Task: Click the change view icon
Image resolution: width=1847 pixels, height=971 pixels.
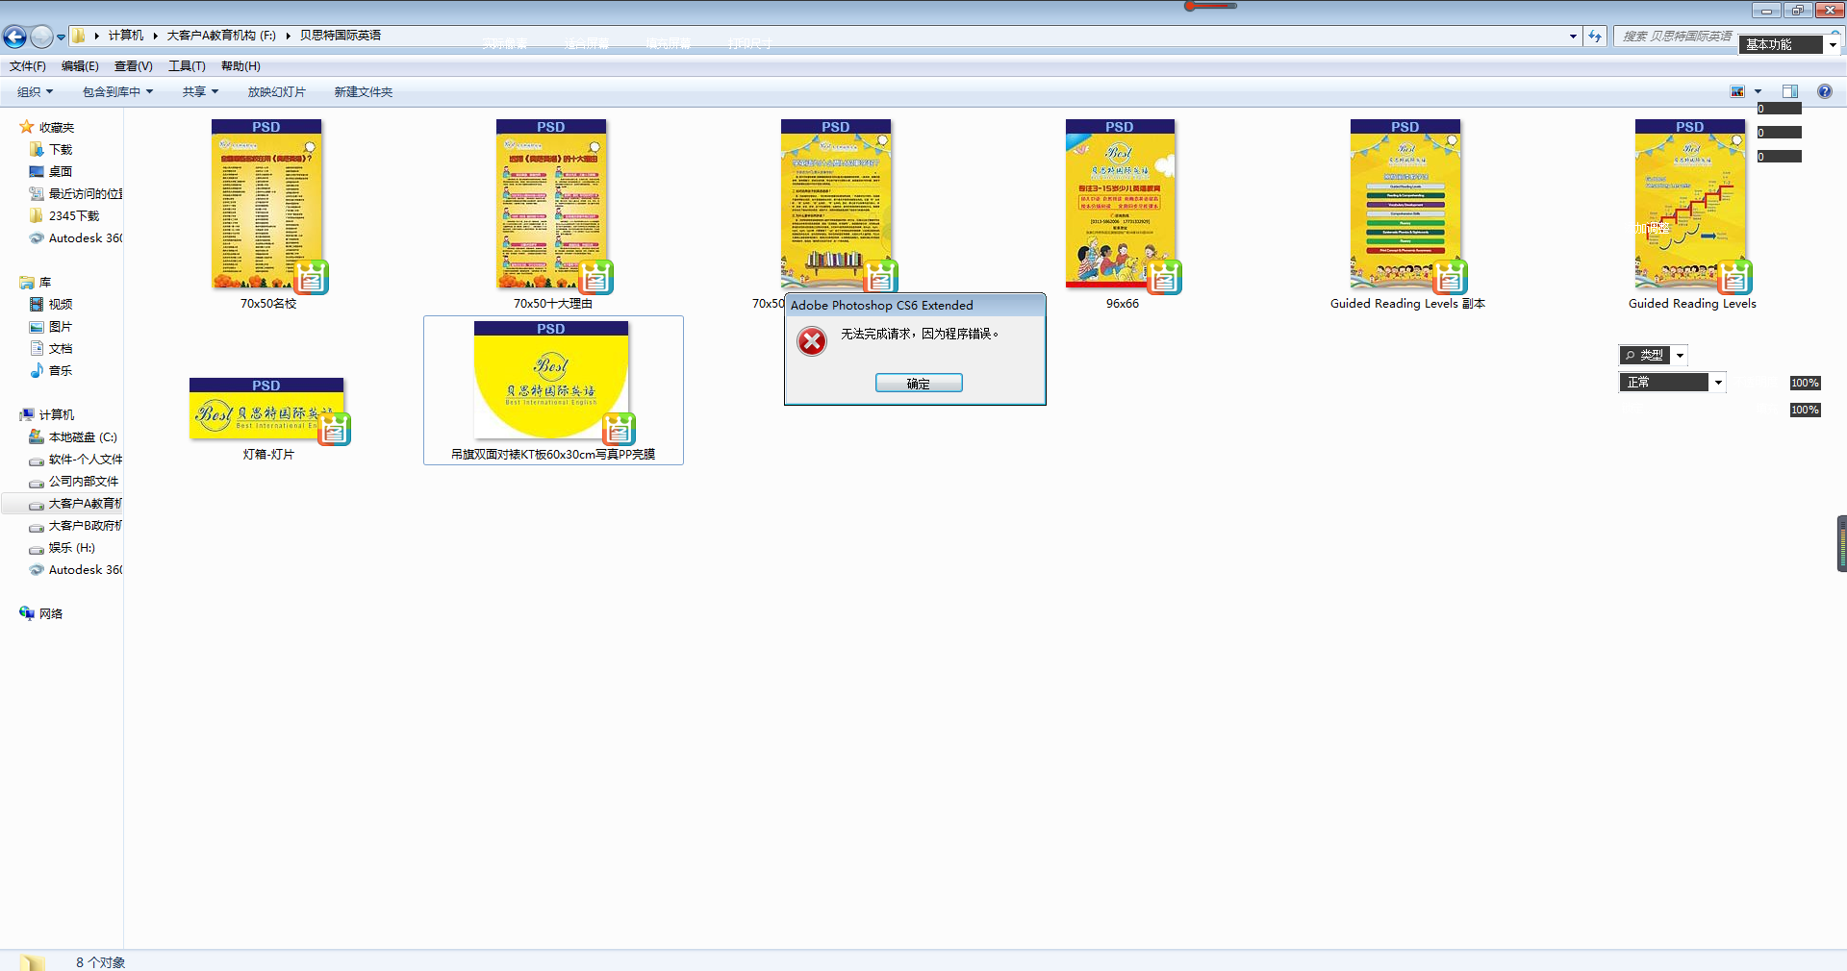Action: coord(1737,91)
